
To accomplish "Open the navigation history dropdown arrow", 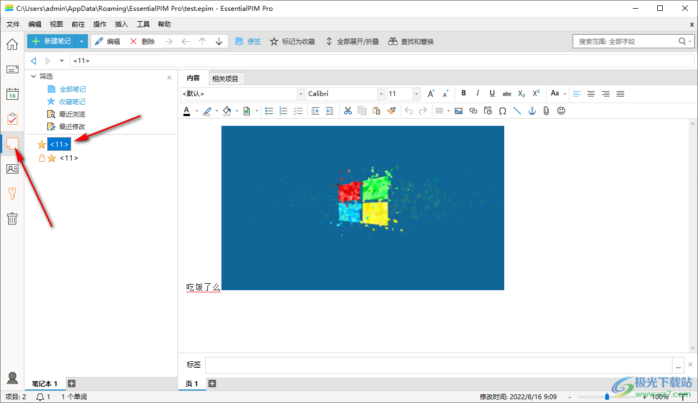I will point(62,61).
